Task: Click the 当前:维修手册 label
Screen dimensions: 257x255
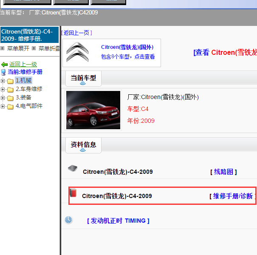Action: click(x=25, y=72)
